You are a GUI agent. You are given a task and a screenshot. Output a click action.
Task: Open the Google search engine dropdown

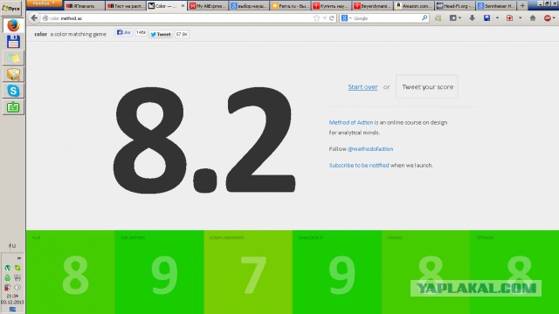350,18
